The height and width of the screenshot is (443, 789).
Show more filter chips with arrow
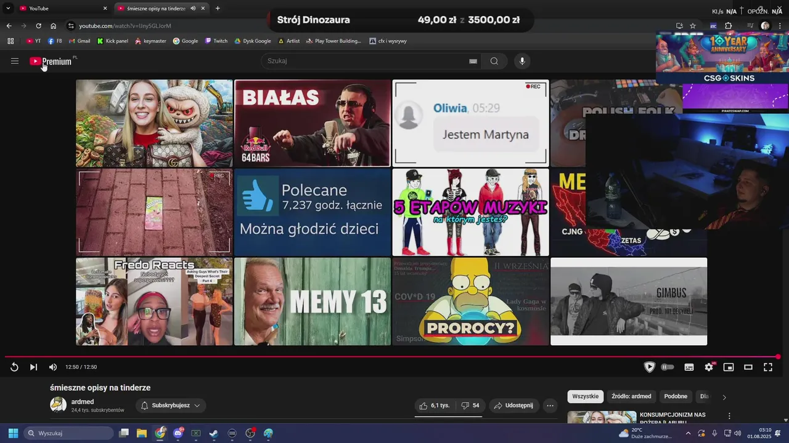point(724,397)
